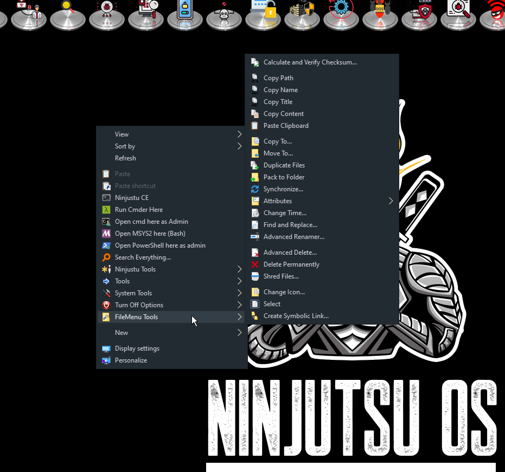Click the Ninjustu CE terminal icon
This screenshot has width=505, height=472.
coord(106,198)
